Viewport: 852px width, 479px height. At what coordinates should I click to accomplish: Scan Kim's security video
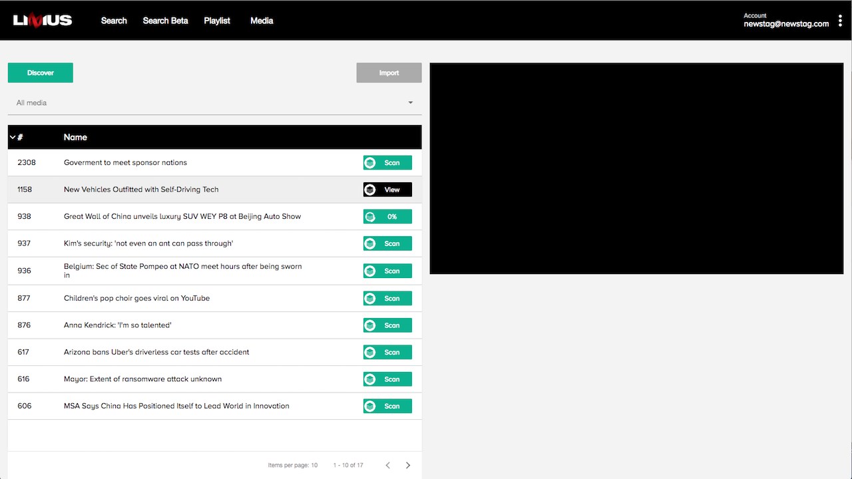pos(387,243)
